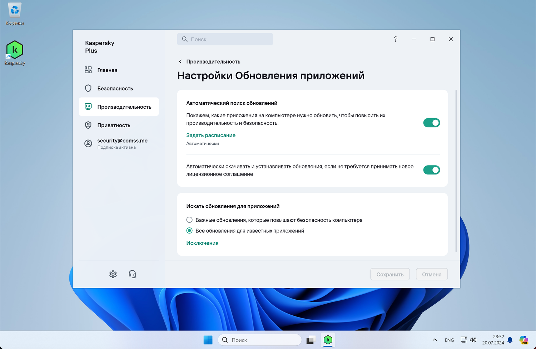This screenshot has width=536, height=349.
Task: Click the magnifier icon in Kaspersky search
Action: point(185,39)
